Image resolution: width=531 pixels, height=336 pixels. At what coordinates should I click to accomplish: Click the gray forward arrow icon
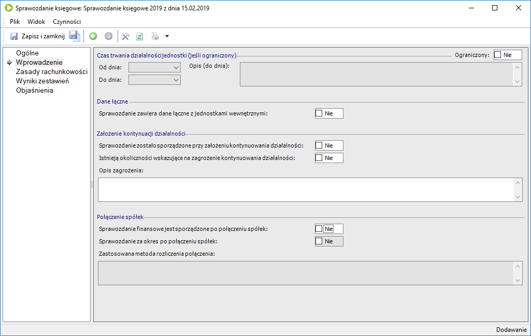pos(108,36)
